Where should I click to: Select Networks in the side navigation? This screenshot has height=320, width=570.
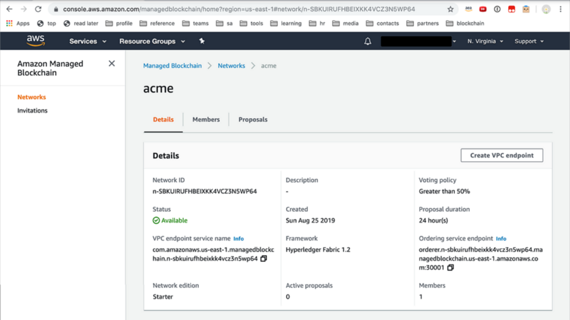32,97
